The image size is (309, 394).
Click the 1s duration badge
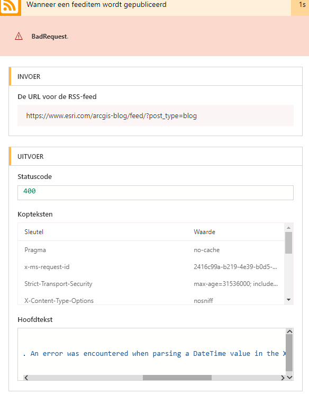(x=302, y=5)
